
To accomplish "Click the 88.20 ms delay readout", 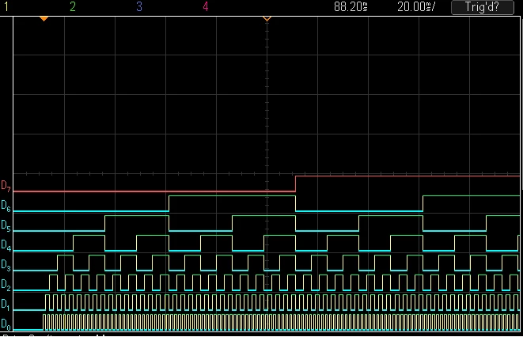I will [x=351, y=6].
